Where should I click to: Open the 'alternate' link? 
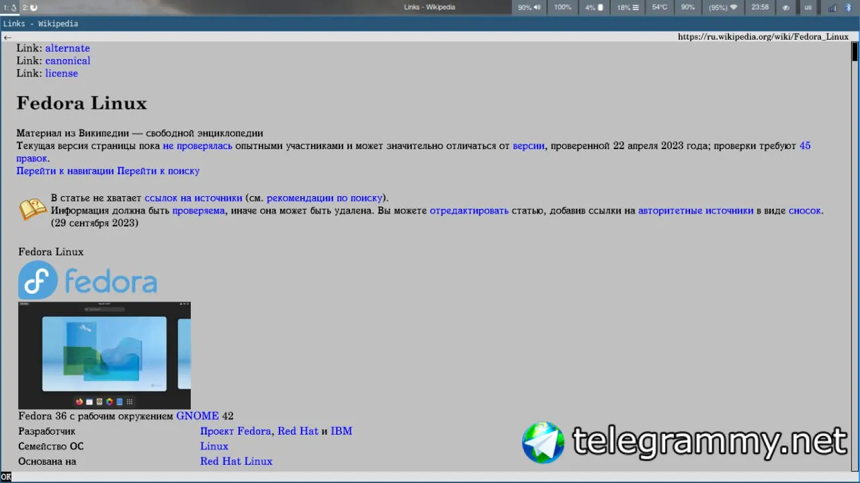[67, 48]
